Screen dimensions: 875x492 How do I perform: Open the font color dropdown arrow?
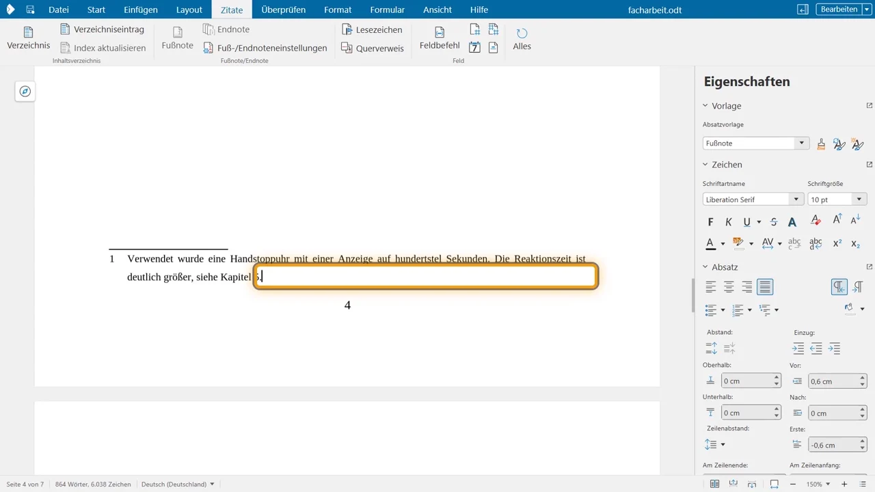(723, 243)
